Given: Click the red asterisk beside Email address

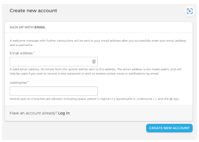Looking at the screenshot, I should pos(34,52).
